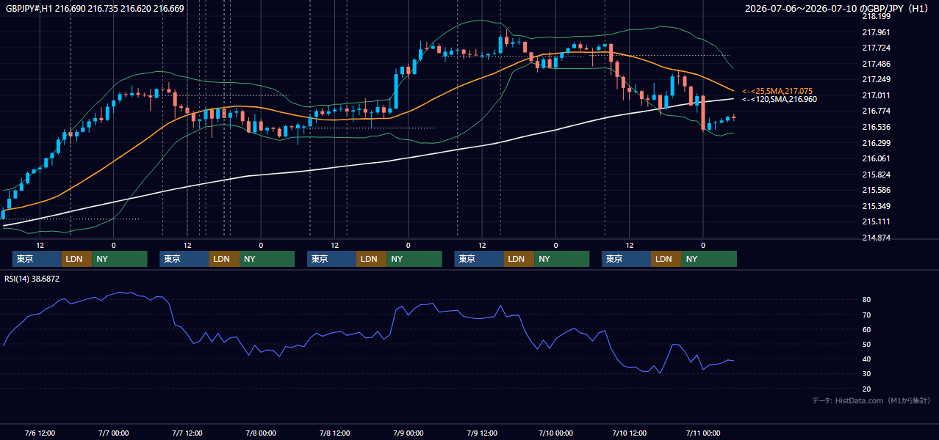This screenshot has height=440, width=939.
Task: Pick the 7/10 12:00 time axis label
Action: coord(629,433)
